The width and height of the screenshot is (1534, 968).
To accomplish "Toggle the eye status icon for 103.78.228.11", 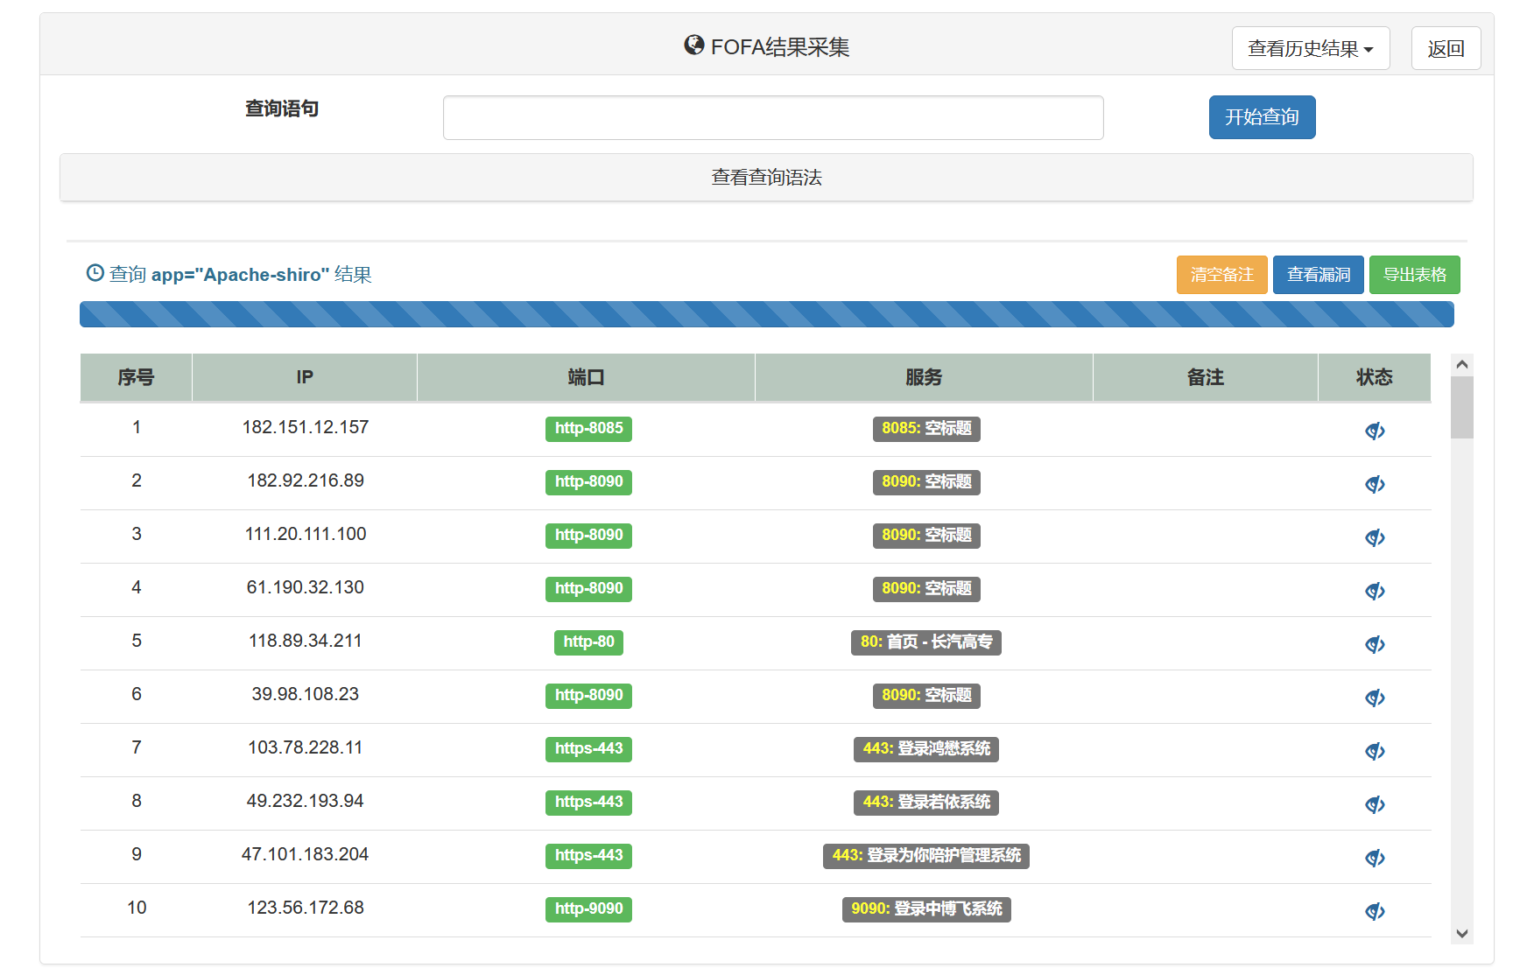I will click(1375, 751).
